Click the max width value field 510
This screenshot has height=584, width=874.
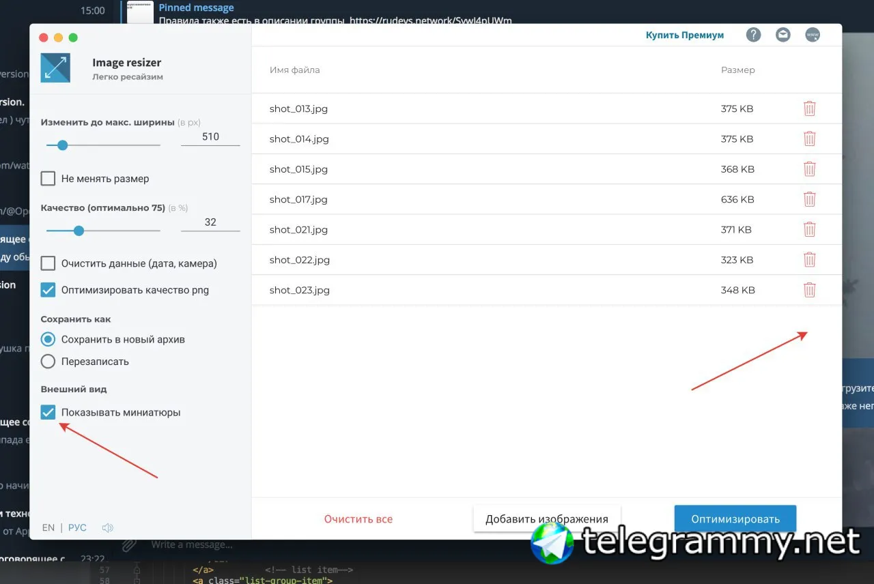coord(210,137)
